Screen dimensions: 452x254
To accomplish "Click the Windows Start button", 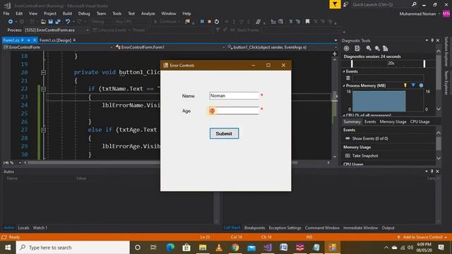I will [x=8, y=248].
